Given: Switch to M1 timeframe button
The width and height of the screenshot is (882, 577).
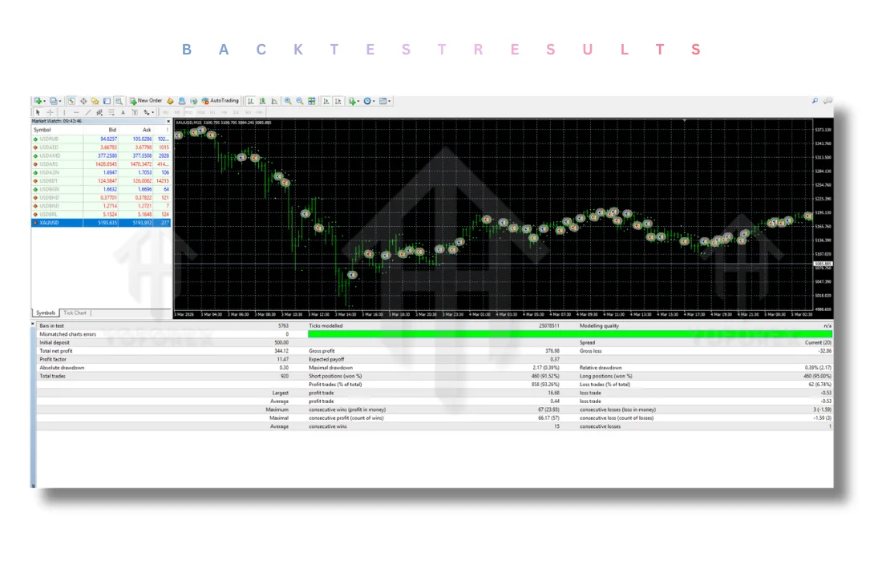Looking at the screenshot, I should pos(166,112).
